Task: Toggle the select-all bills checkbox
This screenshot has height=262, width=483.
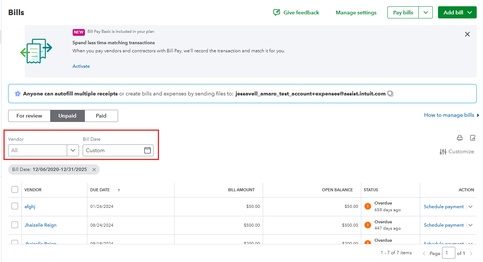Action: pos(15,189)
